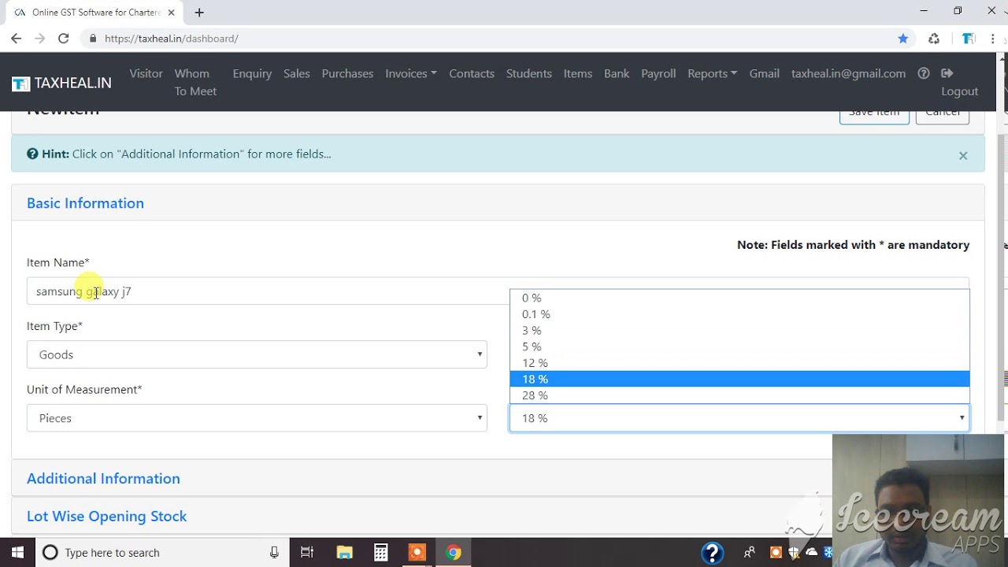Click the microphone icon in taskbar search
Viewport: 1008px width, 567px height.
click(274, 552)
